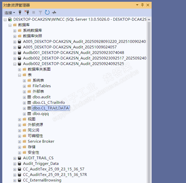Viewport: 186px width, 183px height.
Task: Collapse the DESKTOP-DCAK2SN\WINCC server node
Action: (5, 20)
